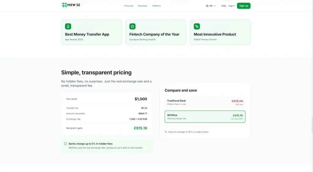Screen dimensions: 313x172
Task: Click the €915.19 recipient gets amount
Action: point(140,128)
